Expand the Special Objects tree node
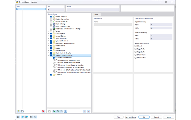 (x=48, y=36)
